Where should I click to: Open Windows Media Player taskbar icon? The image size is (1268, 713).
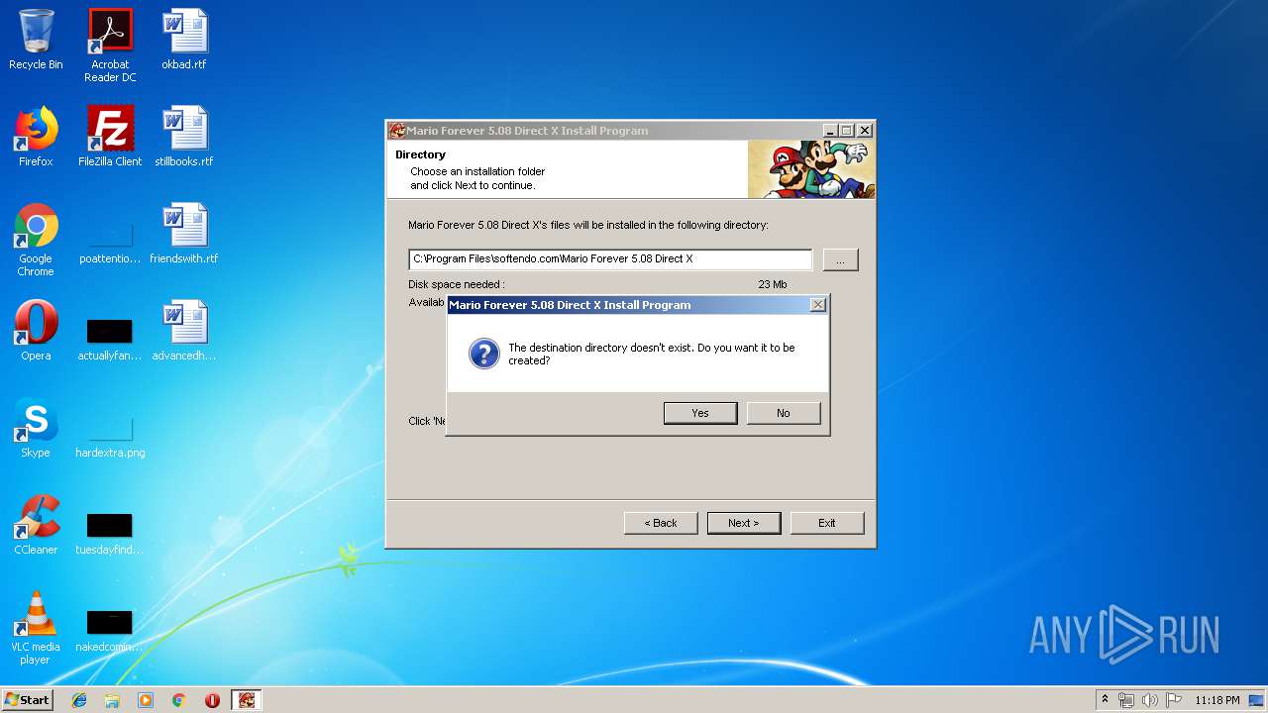click(x=146, y=700)
